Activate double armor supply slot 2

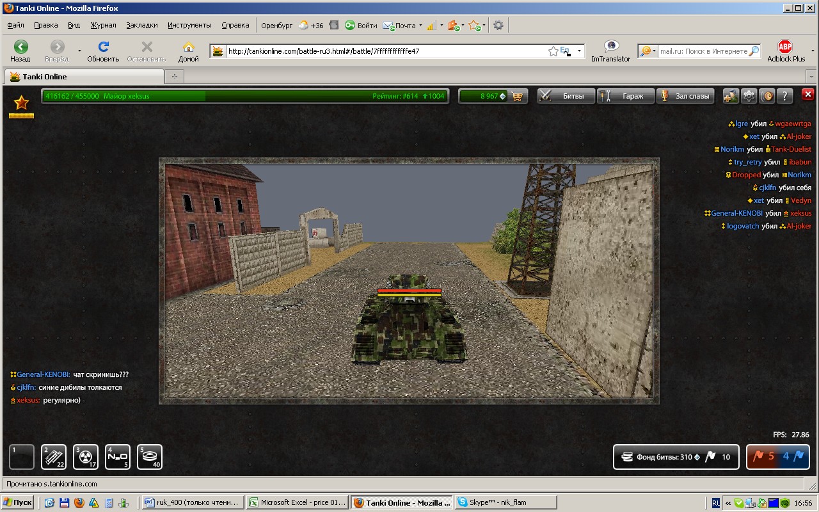(x=54, y=457)
